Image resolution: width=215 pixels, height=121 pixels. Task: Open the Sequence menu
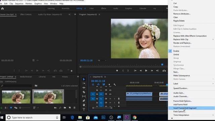click(19, 4)
